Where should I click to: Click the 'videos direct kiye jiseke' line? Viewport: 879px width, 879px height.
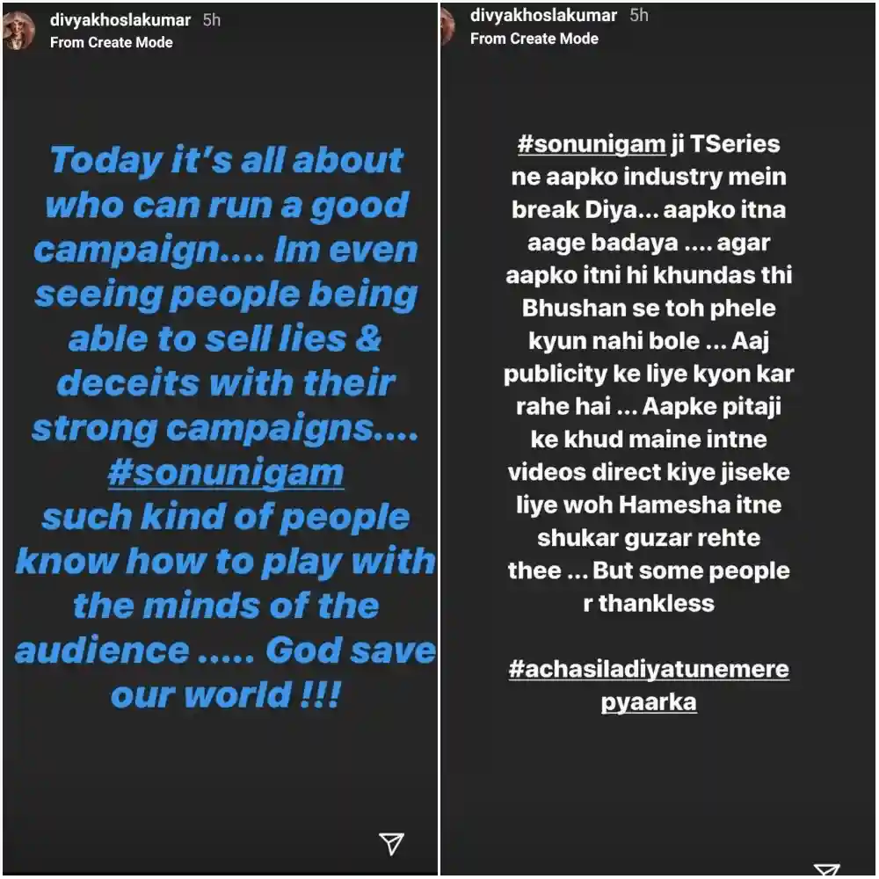(x=649, y=472)
